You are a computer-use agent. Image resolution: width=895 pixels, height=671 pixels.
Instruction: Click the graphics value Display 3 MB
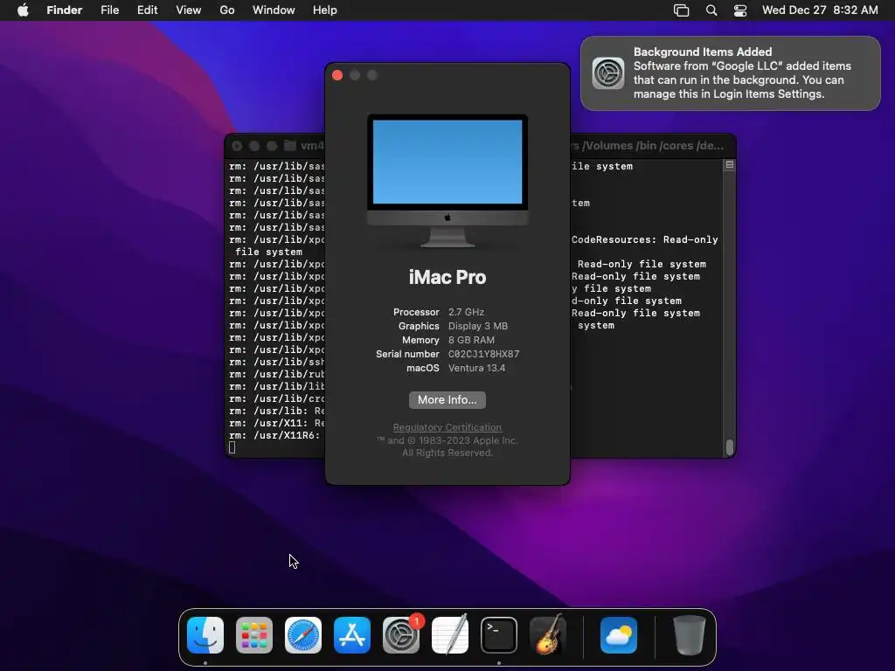[478, 326]
